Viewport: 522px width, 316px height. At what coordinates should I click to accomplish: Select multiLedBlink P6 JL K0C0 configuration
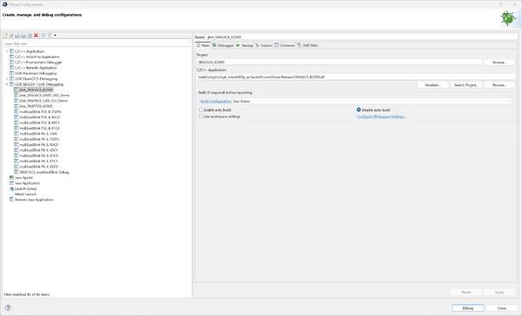coord(36,145)
